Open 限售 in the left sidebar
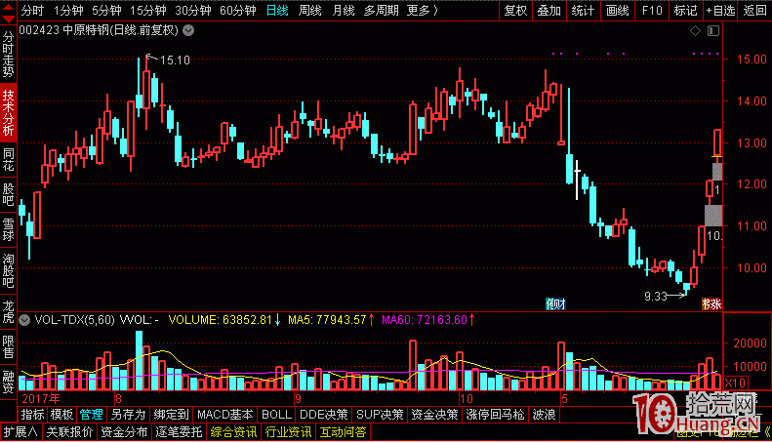The height and width of the screenshot is (443, 772). 9,346
